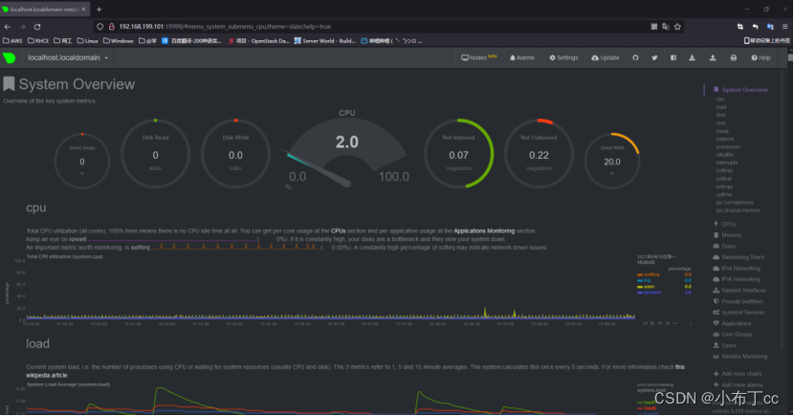Open the wikipedia article link
Image resolution: width=794 pixels, height=416 pixels.
[47, 375]
